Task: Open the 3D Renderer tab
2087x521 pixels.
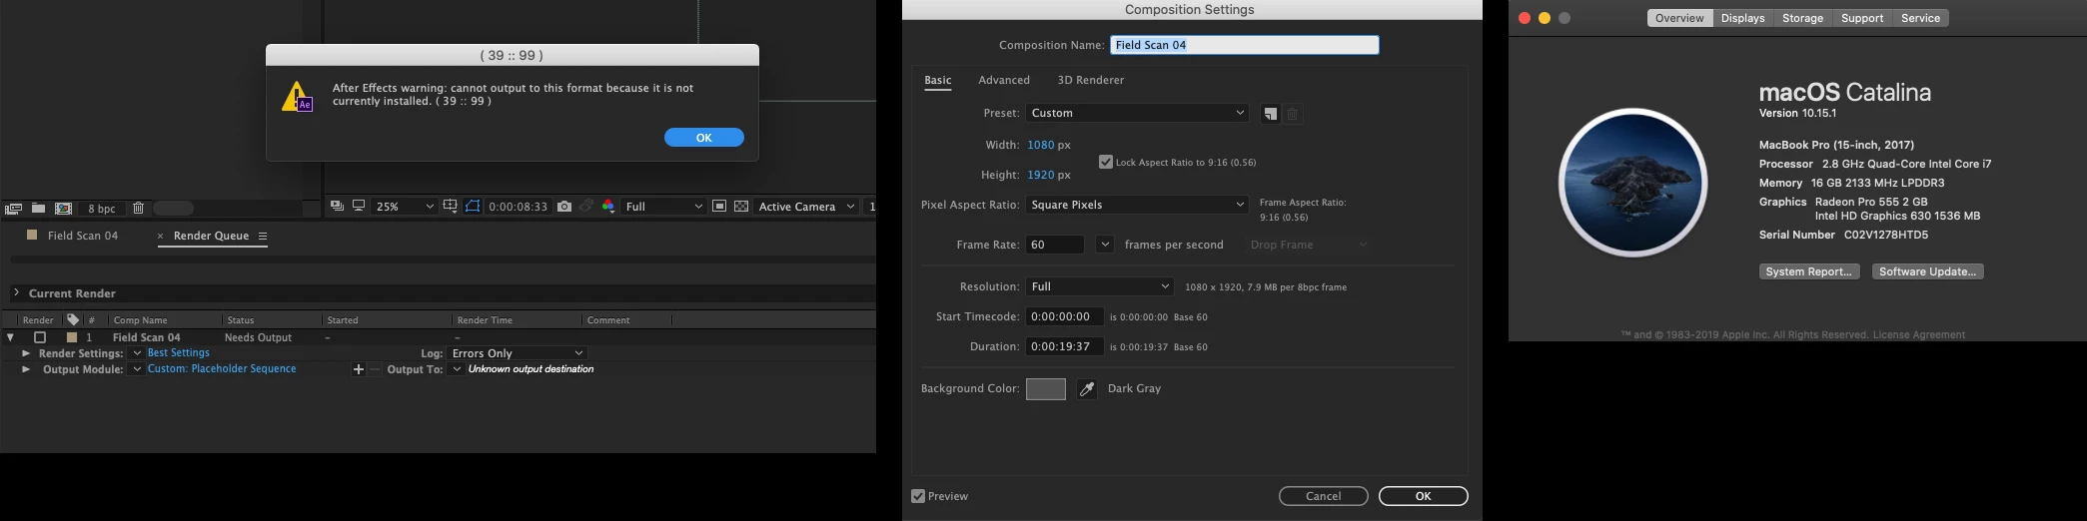Action: click(x=1091, y=80)
